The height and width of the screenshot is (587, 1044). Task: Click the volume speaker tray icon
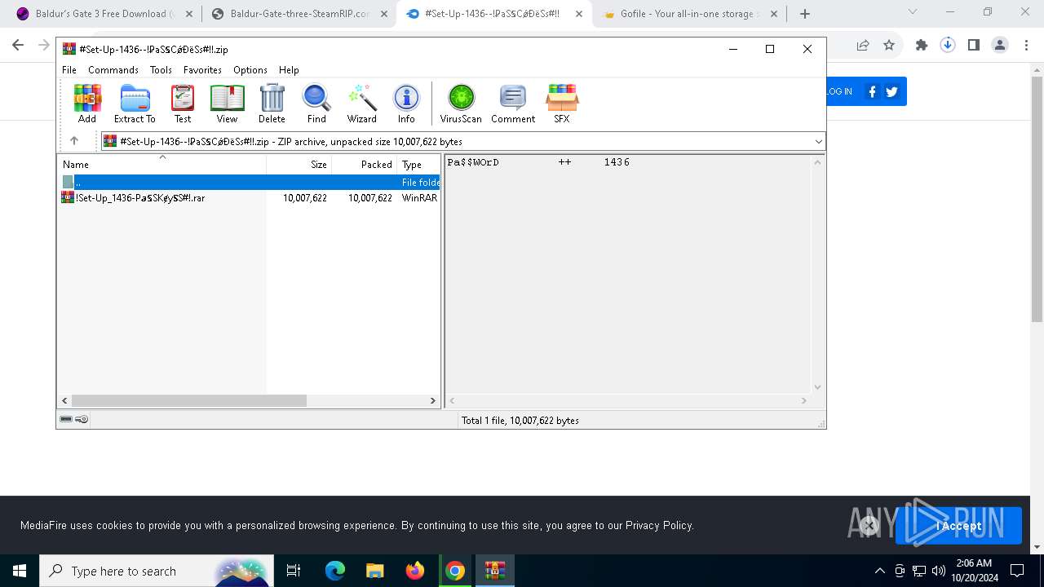[x=938, y=571]
